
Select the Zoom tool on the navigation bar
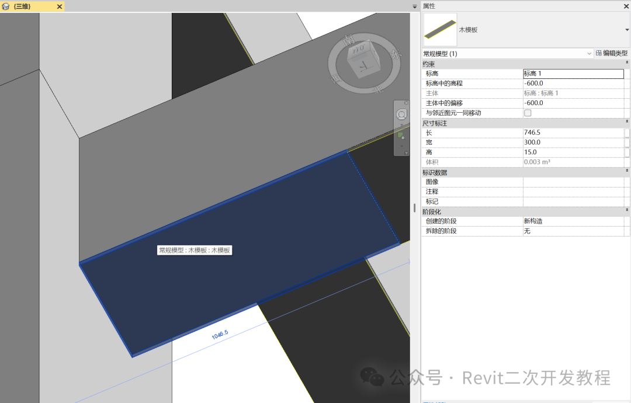pyautogui.click(x=401, y=136)
